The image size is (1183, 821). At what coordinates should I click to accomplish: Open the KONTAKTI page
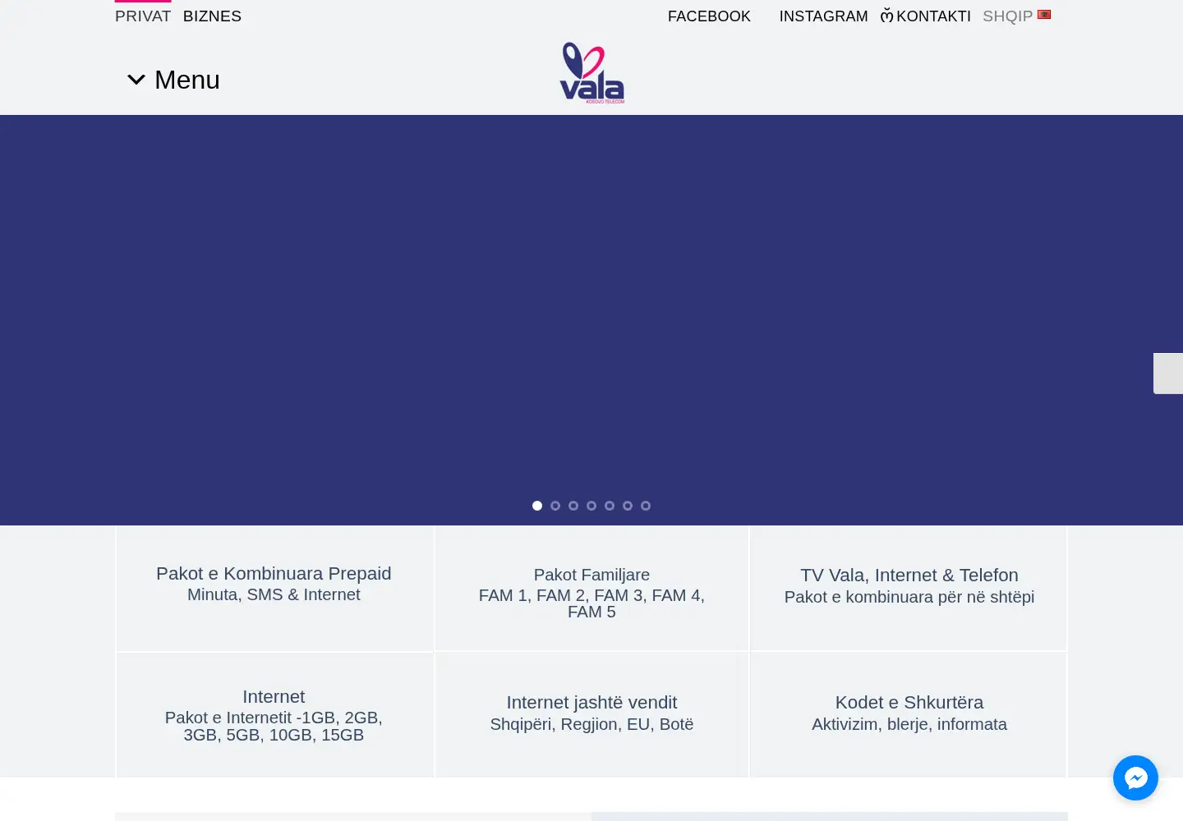point(926,16)
